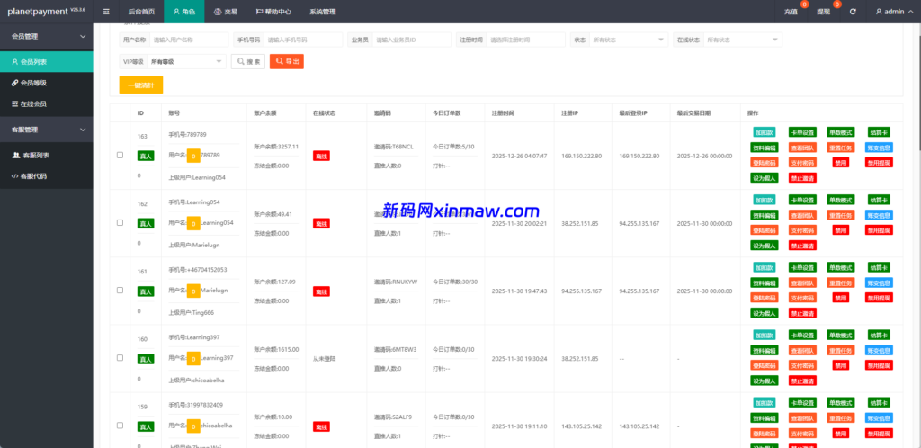The height and width of the screenshot is (448, 921).
Task: Click invite code 邀请码:RNUKYW
Action: [x=396, y=282]
